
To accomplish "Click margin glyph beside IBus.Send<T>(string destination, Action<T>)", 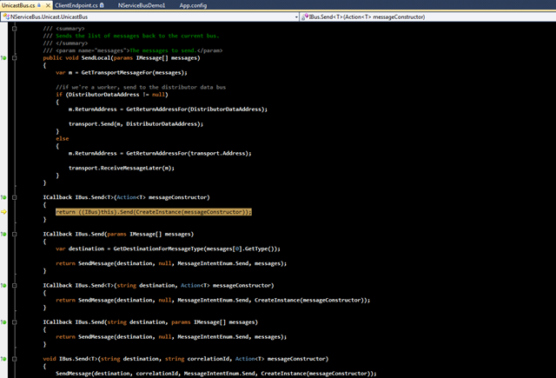I will pyautogui.click(x=3, y=285).
